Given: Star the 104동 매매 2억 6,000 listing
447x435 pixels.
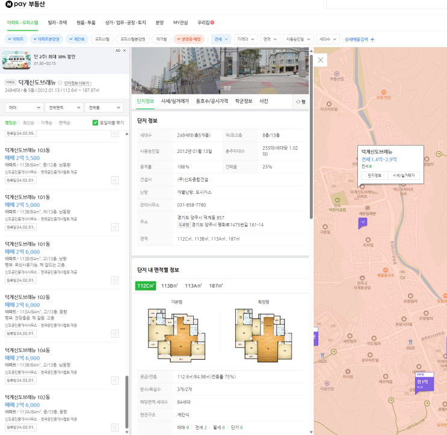Looking at the screenshot, I should pyautogui.click(x=115, y=381).
